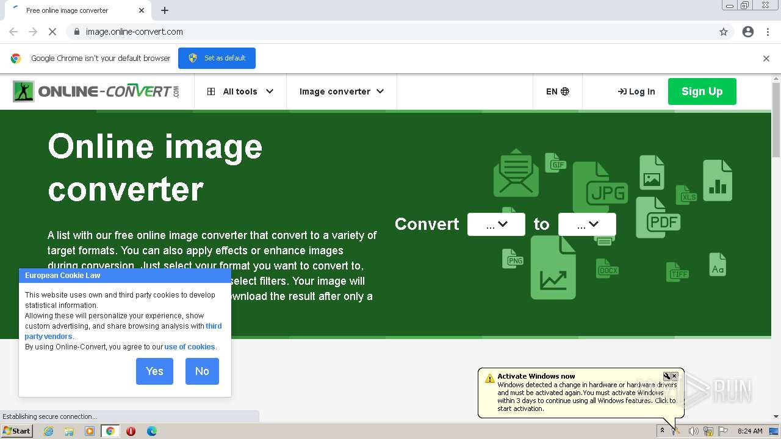
Task: Click the Online-Convert logo
Action: 96,91
